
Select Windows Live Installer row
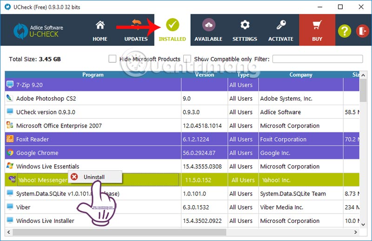coord(182,221)
